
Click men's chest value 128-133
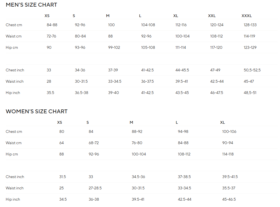click(250, 25)
